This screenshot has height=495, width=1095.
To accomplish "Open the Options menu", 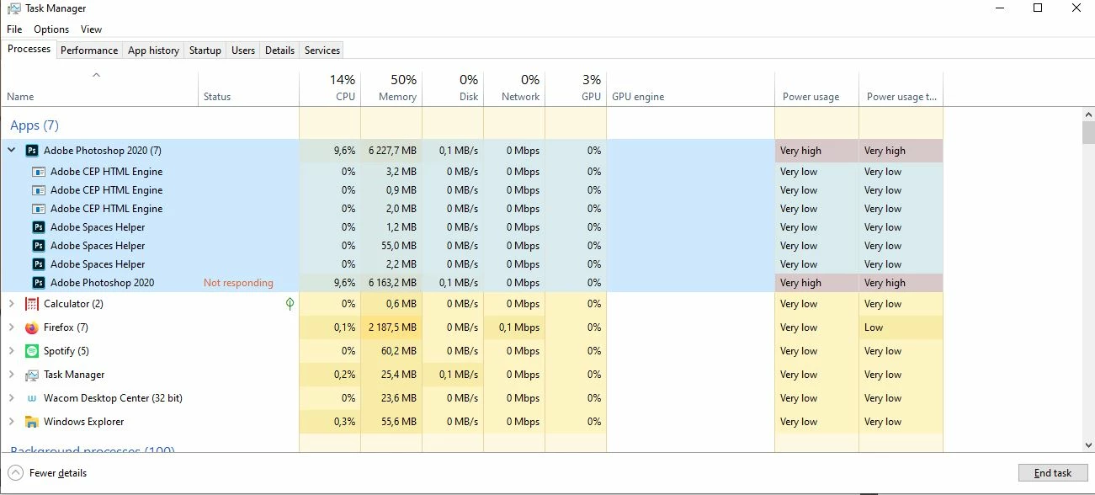I will click(x=51, y=29).
